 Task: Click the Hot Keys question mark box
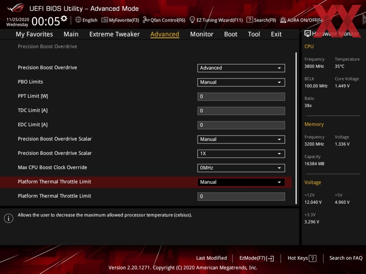[312, 258]
